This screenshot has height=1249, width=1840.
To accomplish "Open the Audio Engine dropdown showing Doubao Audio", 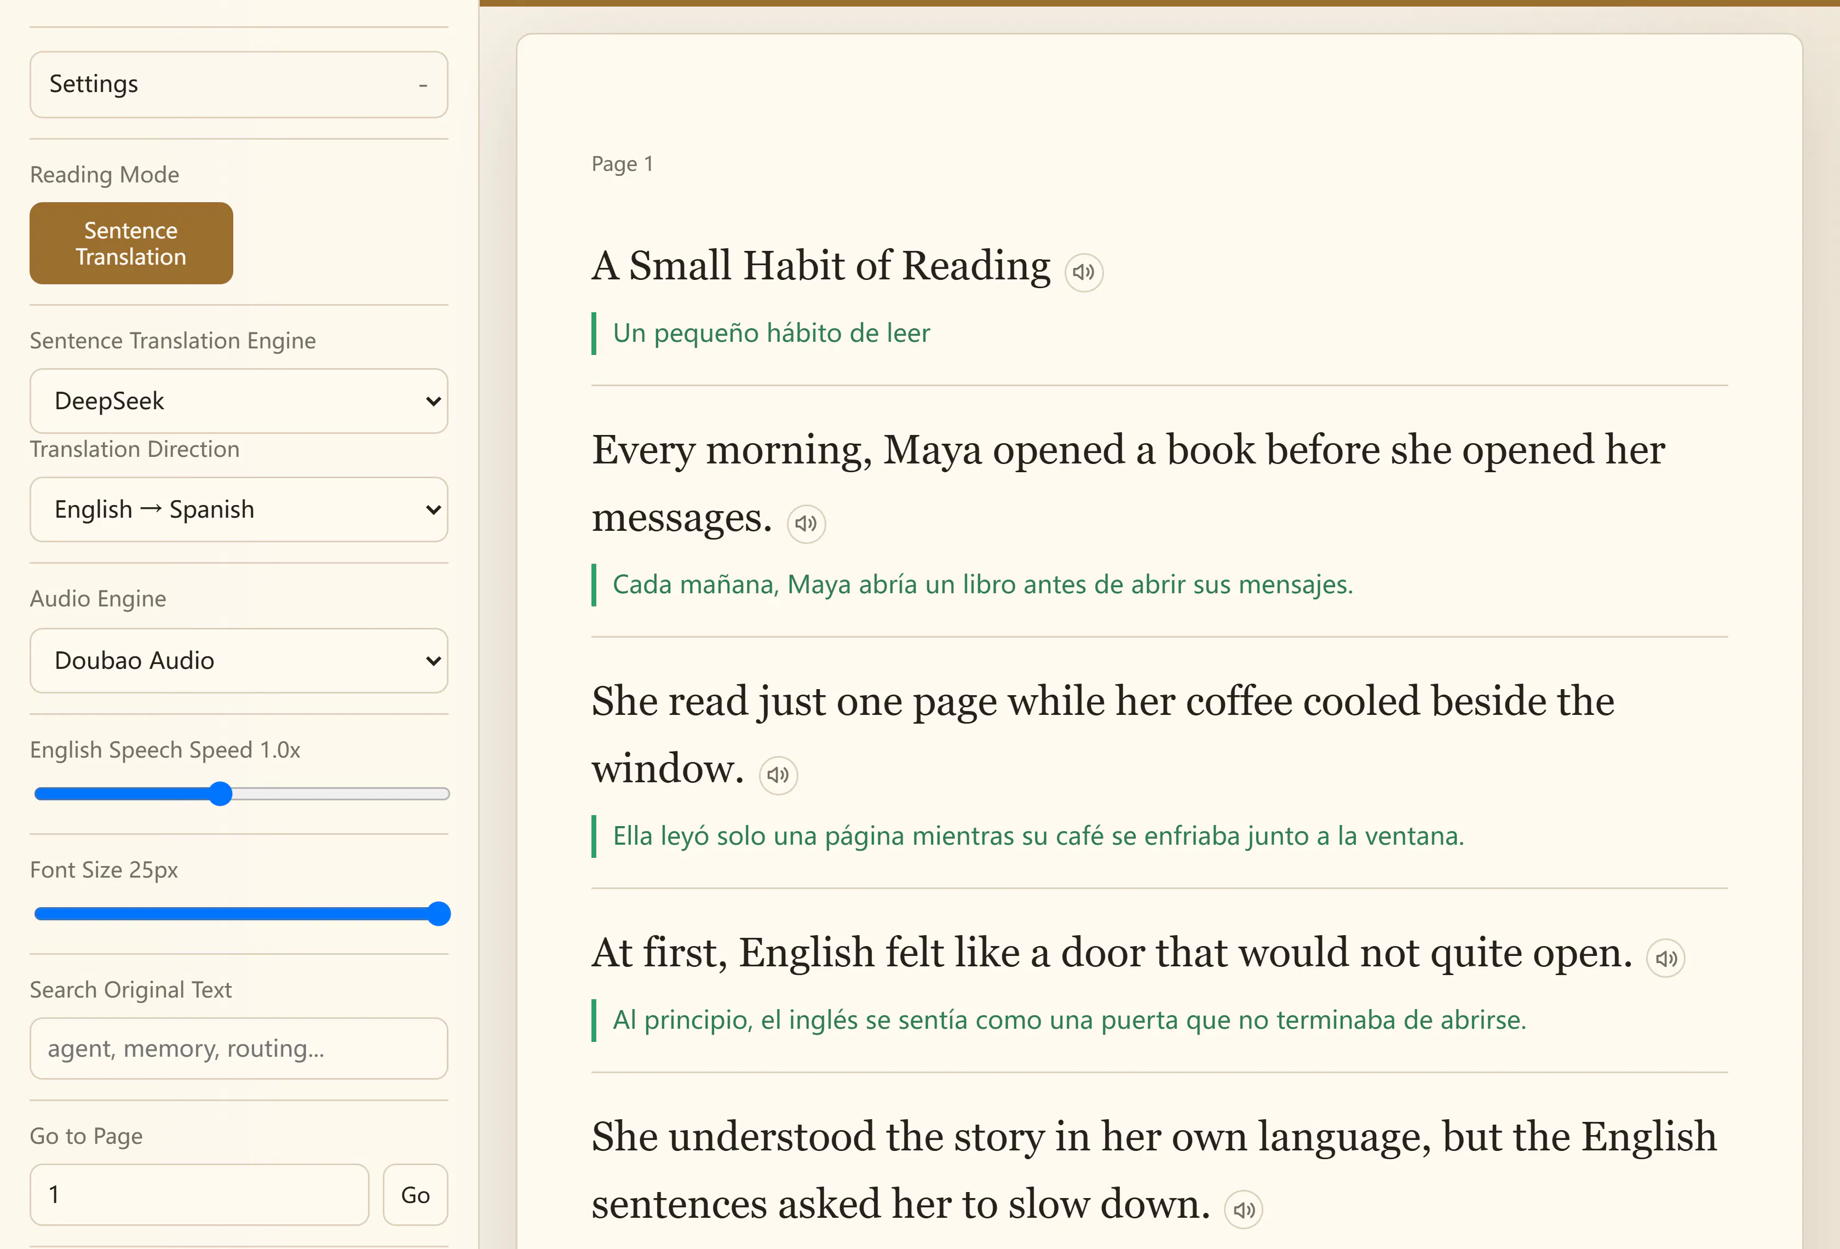I will pos(239,661).
